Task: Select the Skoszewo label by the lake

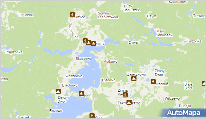Action: (x=84, y=59)
